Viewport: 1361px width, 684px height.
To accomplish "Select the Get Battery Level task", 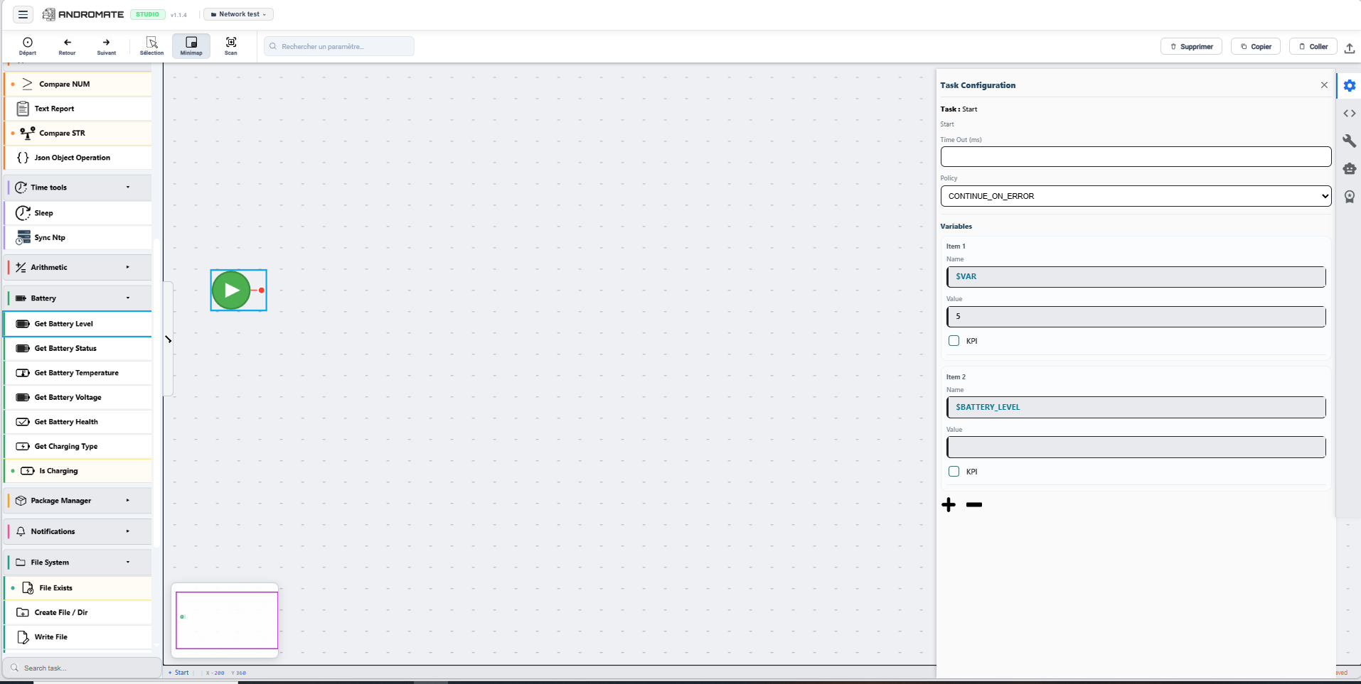I will click(78, 324).
